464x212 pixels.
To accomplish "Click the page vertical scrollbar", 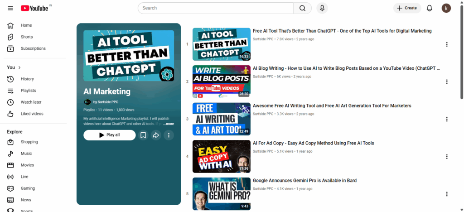I will click(x=462, y=50).
